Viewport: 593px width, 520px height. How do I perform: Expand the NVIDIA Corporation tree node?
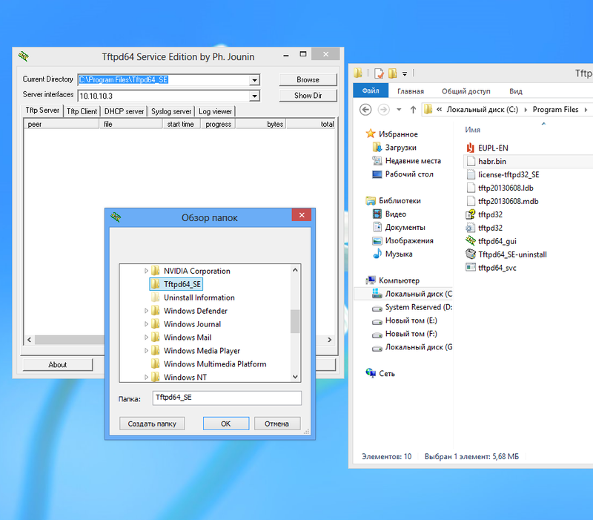click(146, 271)
